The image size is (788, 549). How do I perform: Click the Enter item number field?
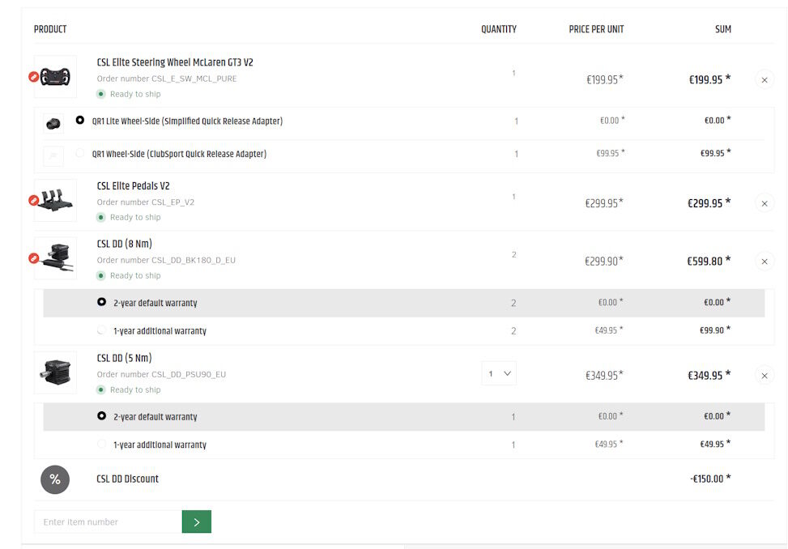(x=108, y=522)
